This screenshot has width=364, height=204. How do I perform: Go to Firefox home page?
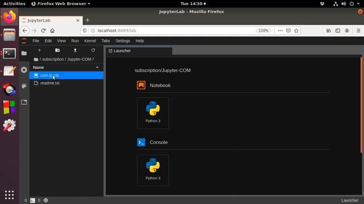52,31
